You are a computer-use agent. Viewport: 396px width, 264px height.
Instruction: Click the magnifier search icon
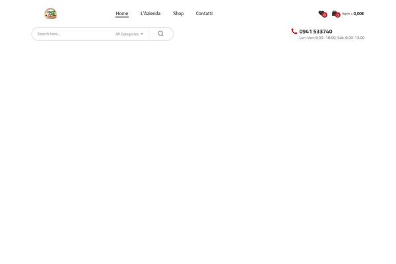(161, 34)
